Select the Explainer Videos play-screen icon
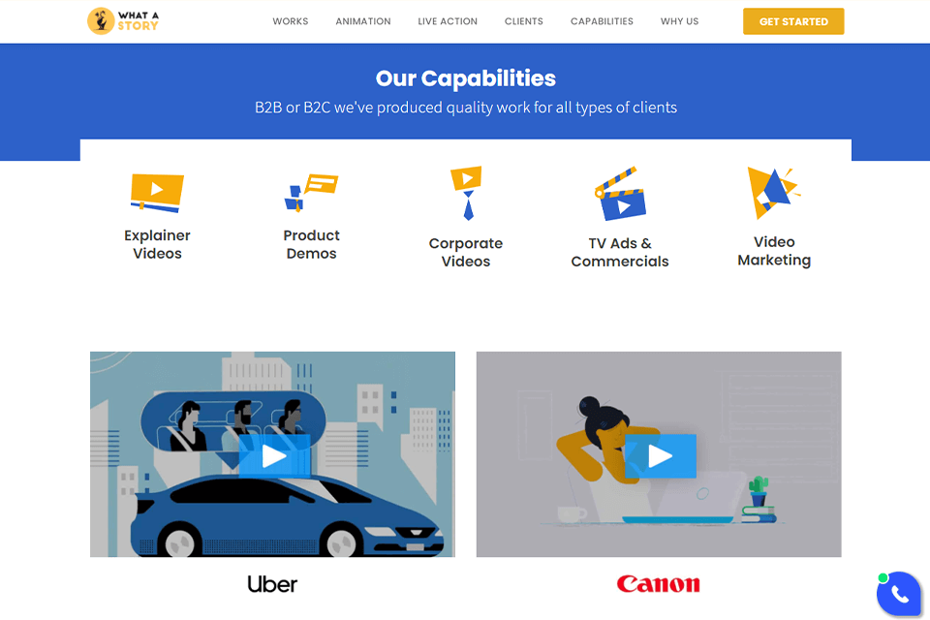Viewport: 930px width, 620px height. 157,193
